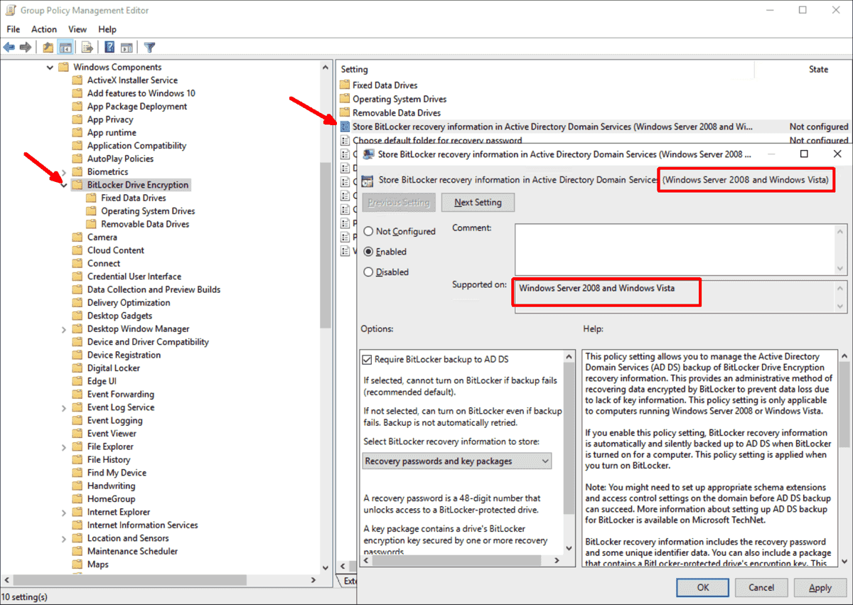Open the BitLocker recovery information dropdown

click(x=544, y=461)
